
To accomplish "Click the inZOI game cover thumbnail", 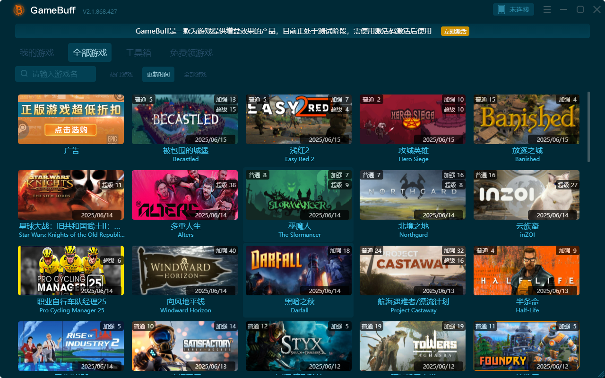I will click(526, 195).
